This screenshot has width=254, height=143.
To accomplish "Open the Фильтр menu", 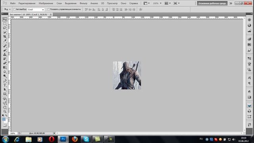I will 83,3.
